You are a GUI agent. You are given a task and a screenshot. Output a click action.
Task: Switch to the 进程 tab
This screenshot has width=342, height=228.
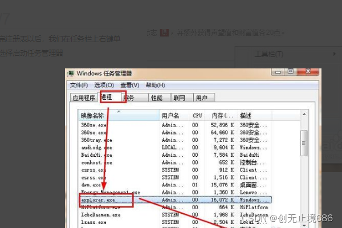tap(110, 97)
